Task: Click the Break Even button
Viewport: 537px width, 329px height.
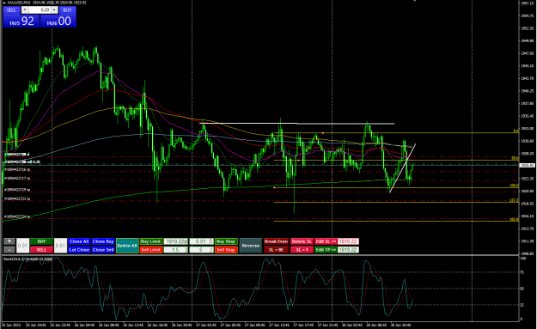Action: (x=276, y=241)
